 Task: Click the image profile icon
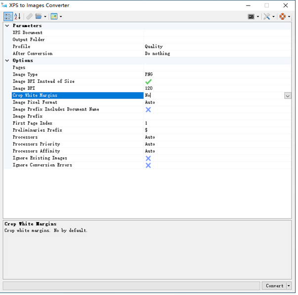tap(54, 16)
